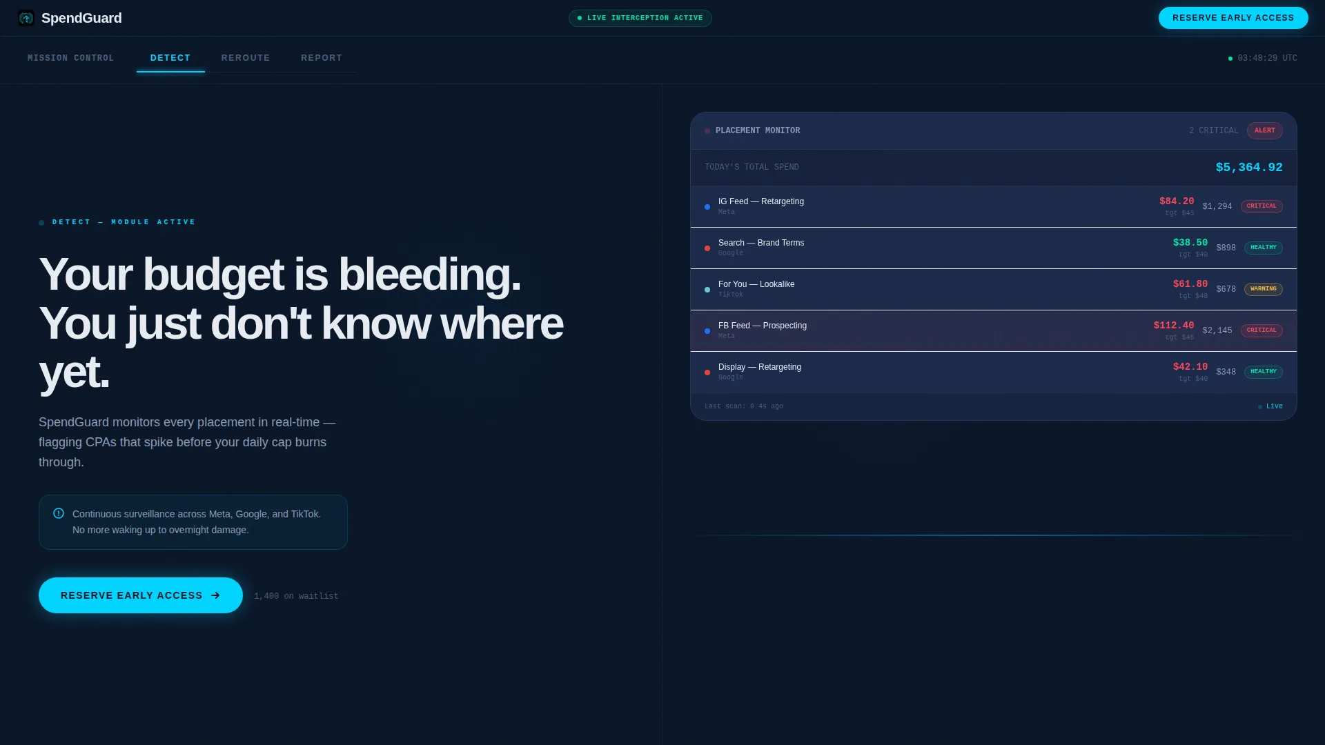Screen dimensions: 1325x745
Task: Click the teal status dot on For You row
Action: (x=707, y=290)
